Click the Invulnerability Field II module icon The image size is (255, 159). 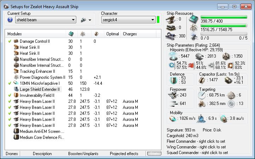16,95
